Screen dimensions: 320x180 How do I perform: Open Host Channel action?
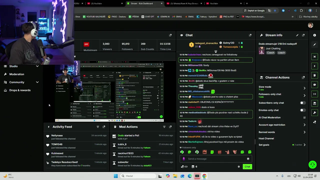pyautogui.click(x=266, y=138)
